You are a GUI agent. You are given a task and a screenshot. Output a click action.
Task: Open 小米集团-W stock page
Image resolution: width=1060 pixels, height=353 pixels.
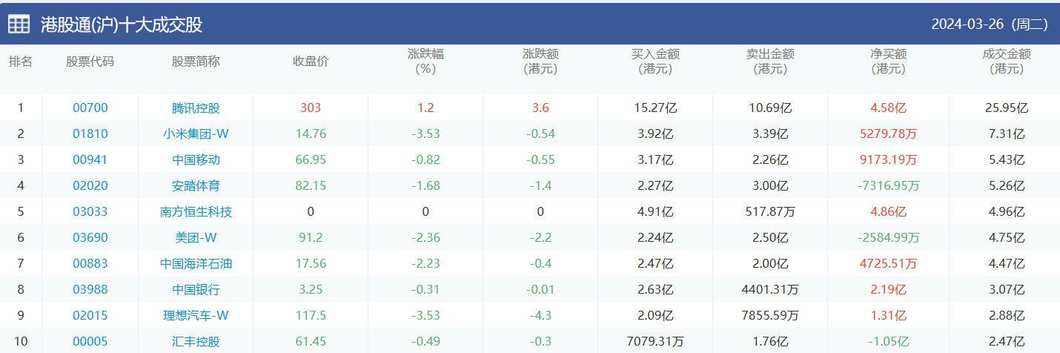click(x=196, y=133)
